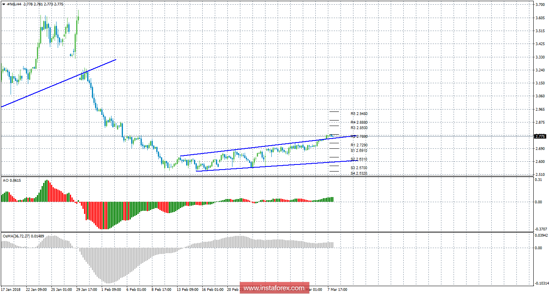The height and width of the screenshot is (294, 549).
Task: Click the R1 2.7290 pivot label
Action: coord(359,145)
